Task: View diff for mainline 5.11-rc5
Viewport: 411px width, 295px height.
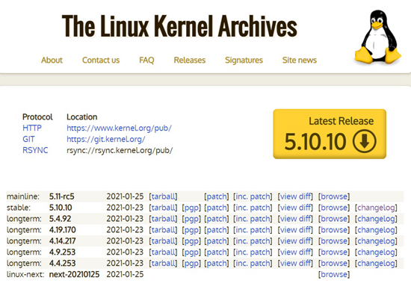Action: click(x=295, y=196)
